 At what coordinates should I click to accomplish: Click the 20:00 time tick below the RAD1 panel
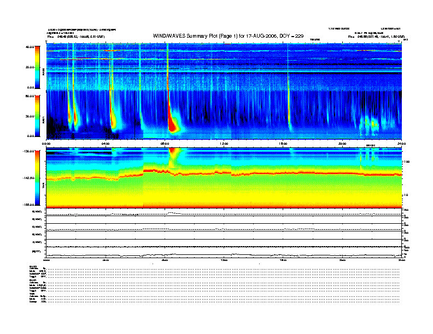click(x=342, y=144)
